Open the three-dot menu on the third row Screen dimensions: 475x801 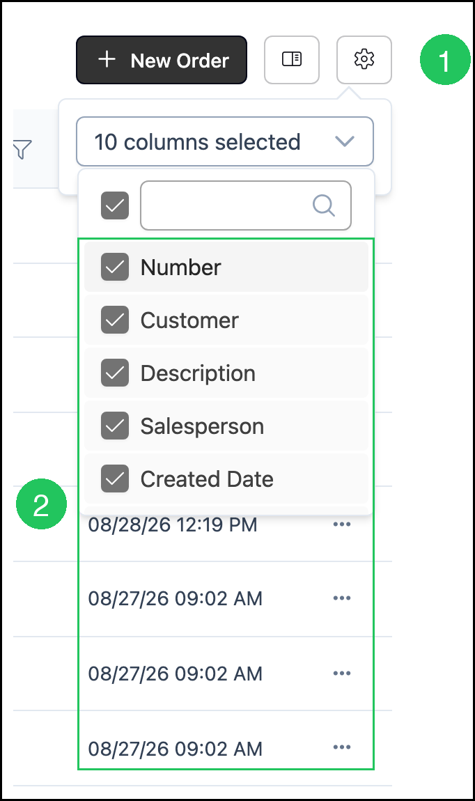pos(342,674)
